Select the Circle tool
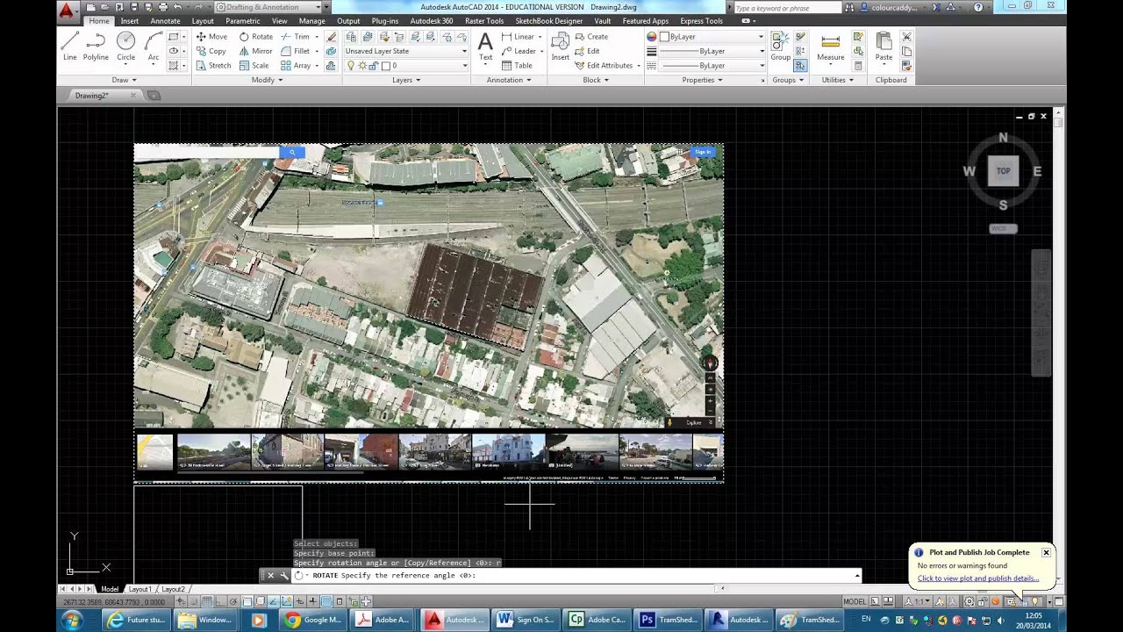1123x632 pixels. click(x=125, y=47)
